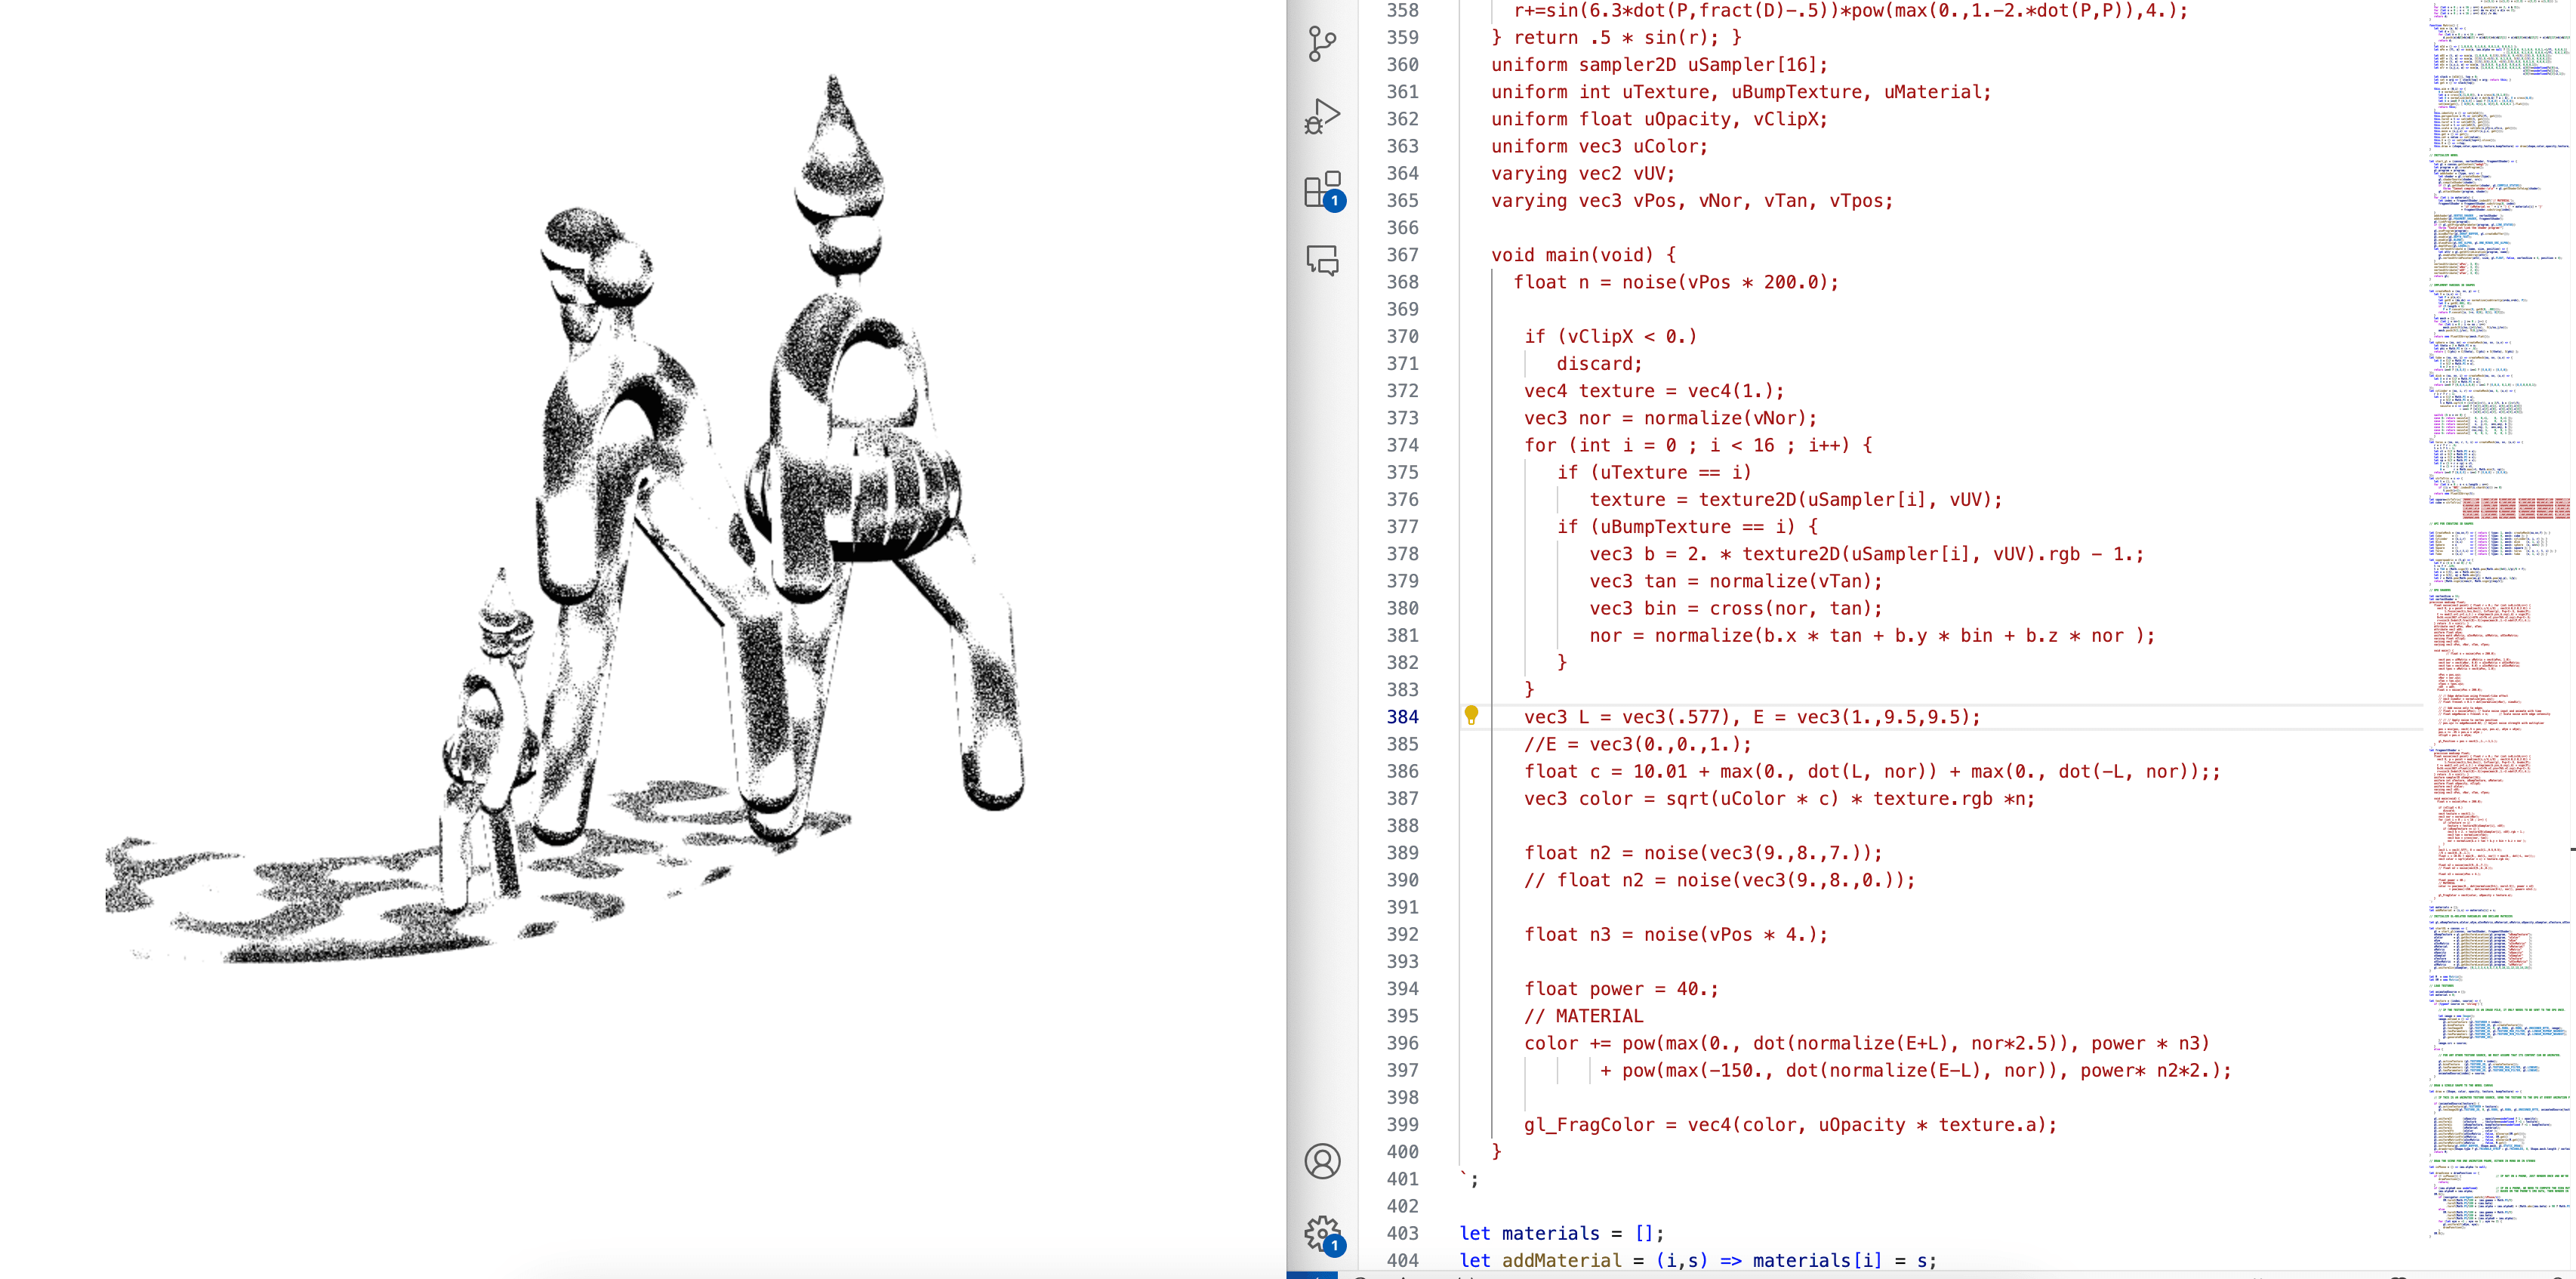The height and width of the screenshot is (1279, 2576).
Task: Click line number 384 in gutter
Action: pyautogui.click(x=1402, y=717)
